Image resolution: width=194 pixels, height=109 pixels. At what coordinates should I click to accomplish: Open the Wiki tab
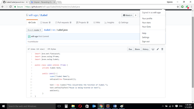pyautogui.click(x=97, y=22)
